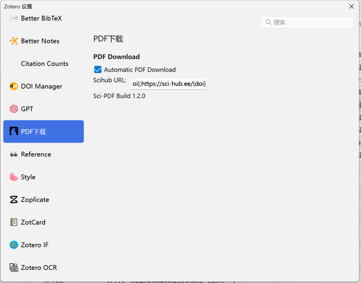The width and height of the screenshot is (361, 283).
Task: Click the PDF下载 sidebar icon
Action: tap(14, 131)
